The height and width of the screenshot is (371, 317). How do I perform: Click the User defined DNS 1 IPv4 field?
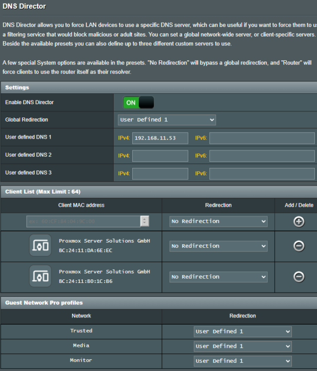pos(160,138)
